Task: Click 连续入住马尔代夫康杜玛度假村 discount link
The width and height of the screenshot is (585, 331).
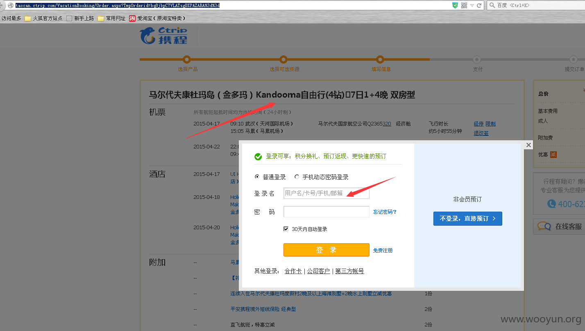Action: [311, 293]
